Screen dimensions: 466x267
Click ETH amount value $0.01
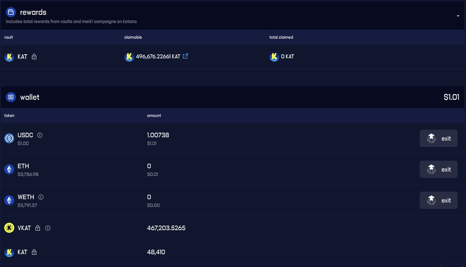153,174
